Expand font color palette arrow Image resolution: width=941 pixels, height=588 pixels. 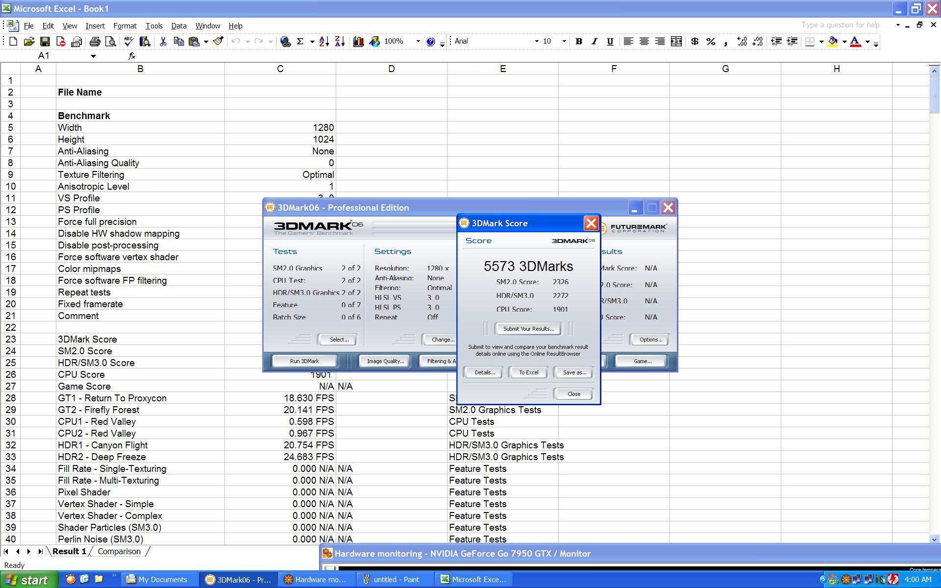(867, 42)
